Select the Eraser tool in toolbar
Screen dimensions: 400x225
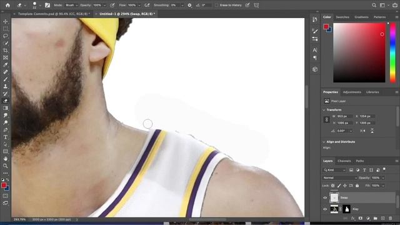[6, 101]
